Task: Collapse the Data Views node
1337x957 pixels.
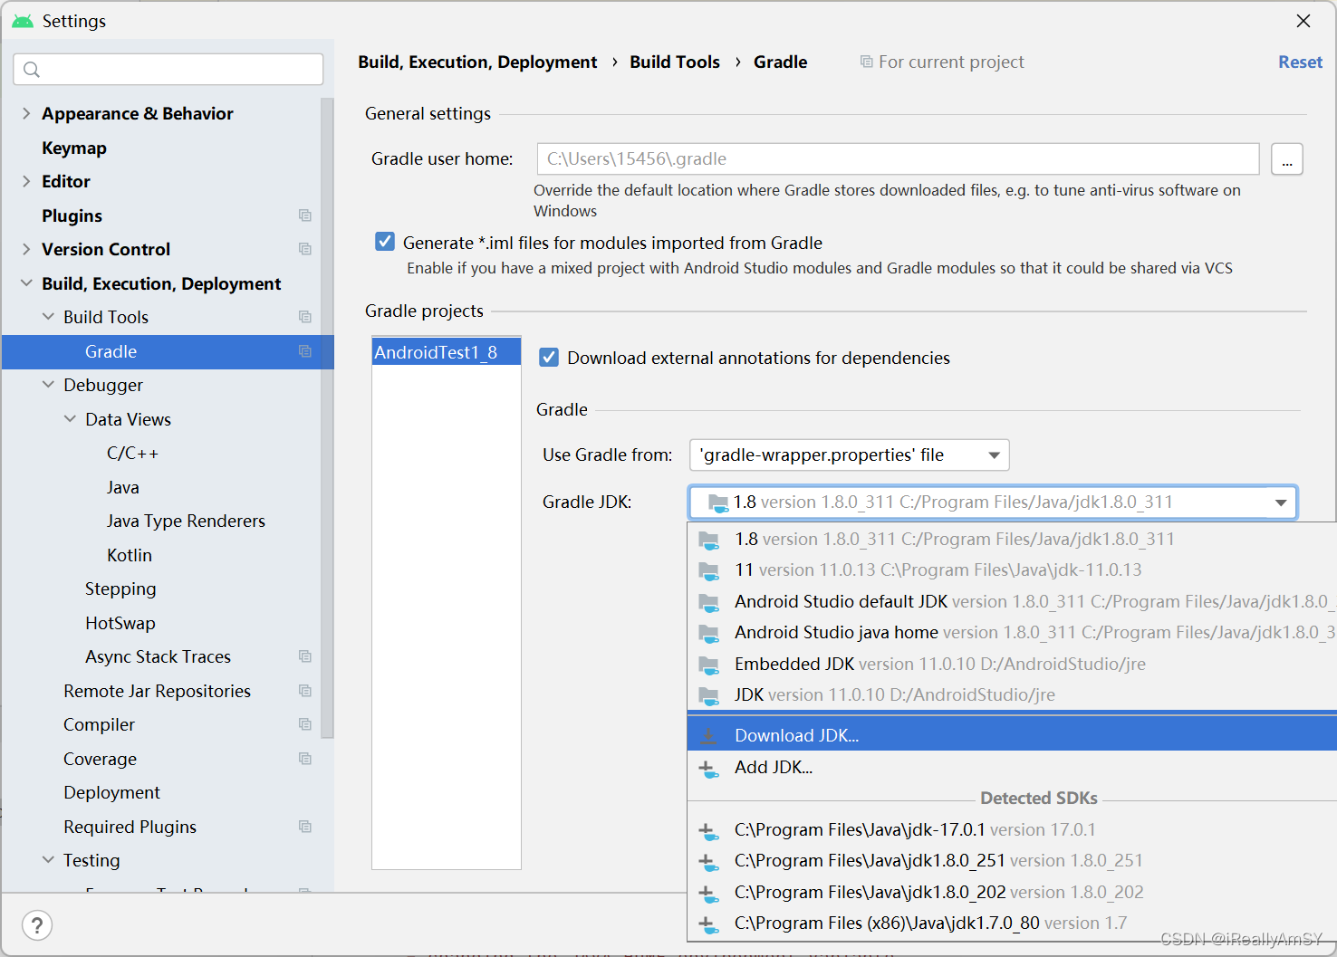Action: click(70, 419)
